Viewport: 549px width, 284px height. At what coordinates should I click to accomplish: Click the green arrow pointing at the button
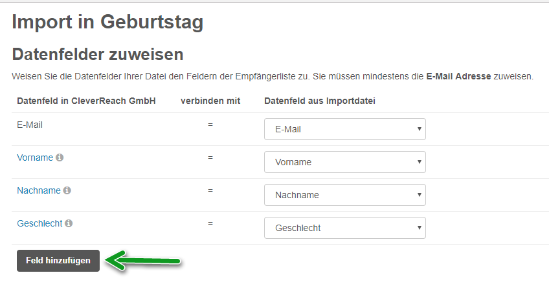(x=142, y=261)
